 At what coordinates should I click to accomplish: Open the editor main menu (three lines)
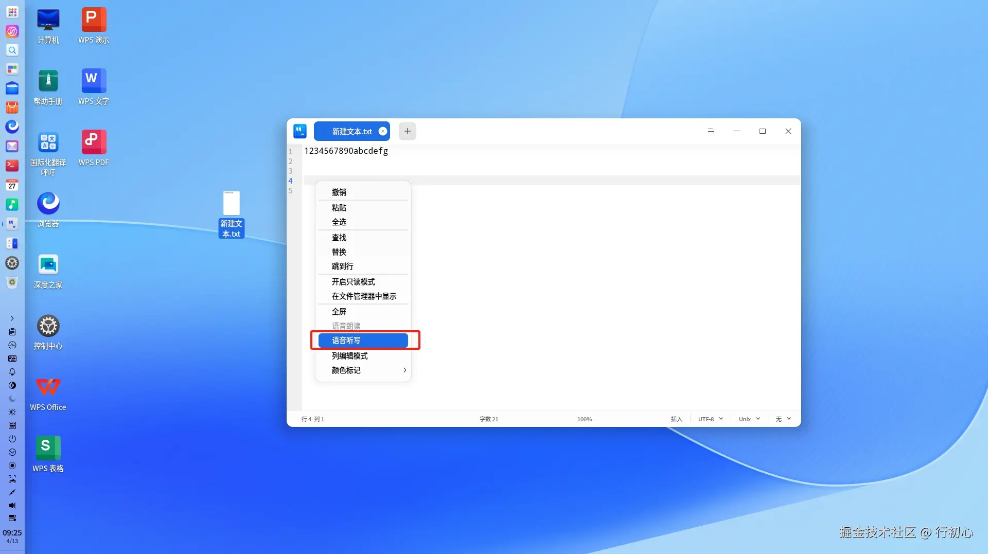[x=711, y=131]
